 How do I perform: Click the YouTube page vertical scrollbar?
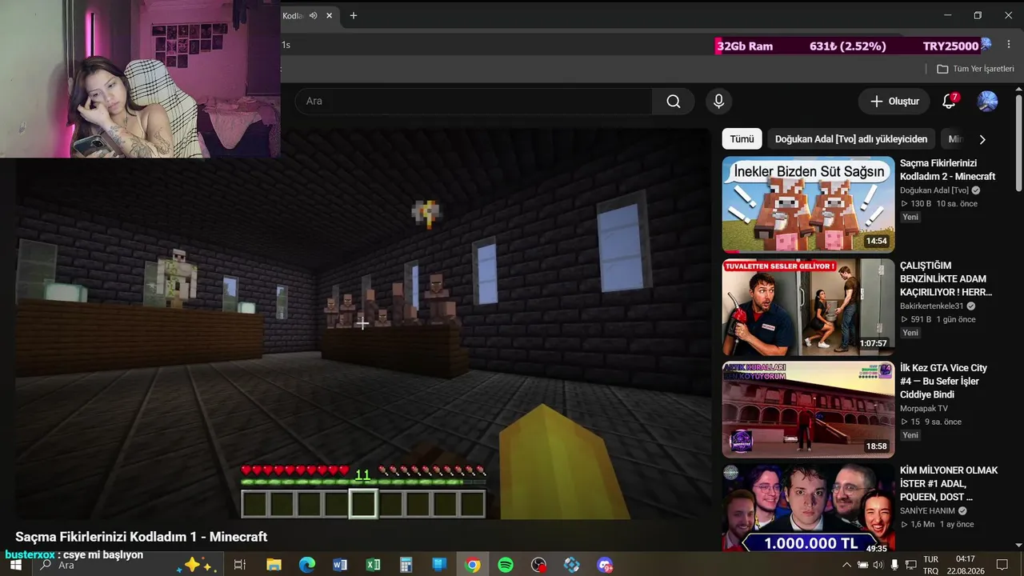coord(1018,144)
